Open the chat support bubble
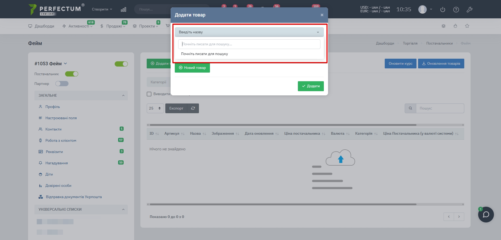Image resolution: width=501 pixels, height=240 pixels. [x=486, y=215]
